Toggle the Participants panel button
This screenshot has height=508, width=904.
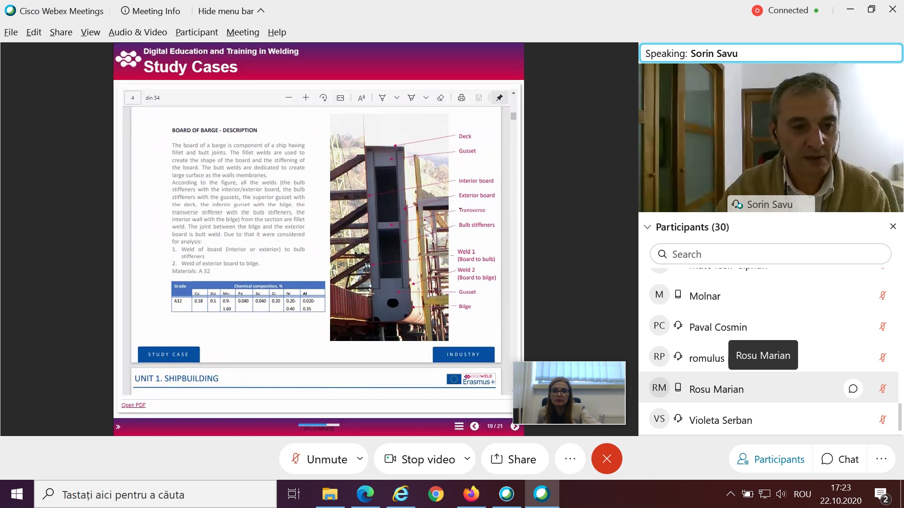click(x=771, y=459)
